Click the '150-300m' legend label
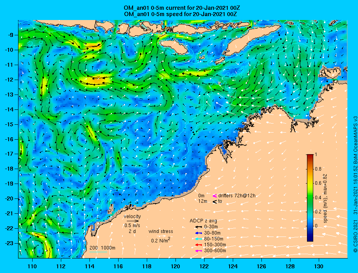The image size is (358, 273). tap(215, 245)
